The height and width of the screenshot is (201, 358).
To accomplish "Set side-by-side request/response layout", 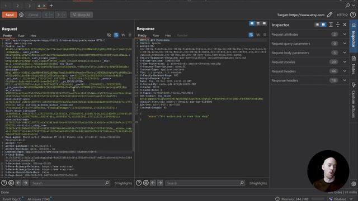I will click(252, 23).
